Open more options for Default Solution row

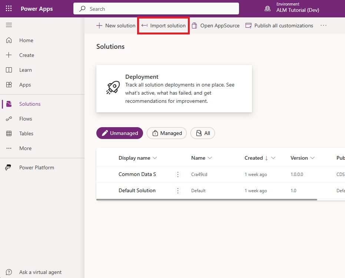178,191
